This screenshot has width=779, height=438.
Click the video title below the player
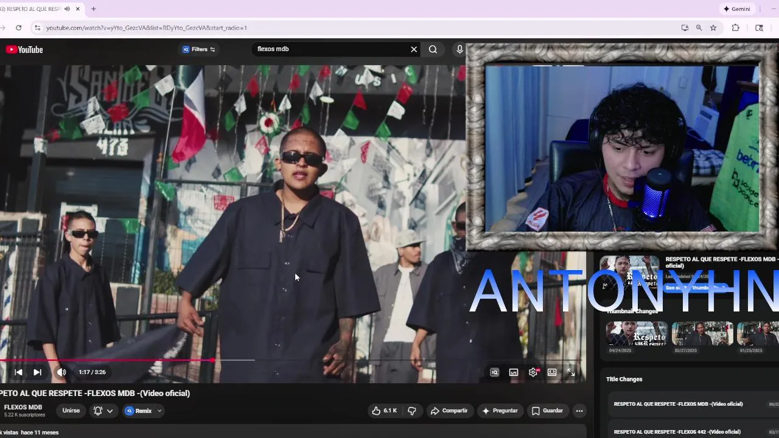(x=95, y=394)
